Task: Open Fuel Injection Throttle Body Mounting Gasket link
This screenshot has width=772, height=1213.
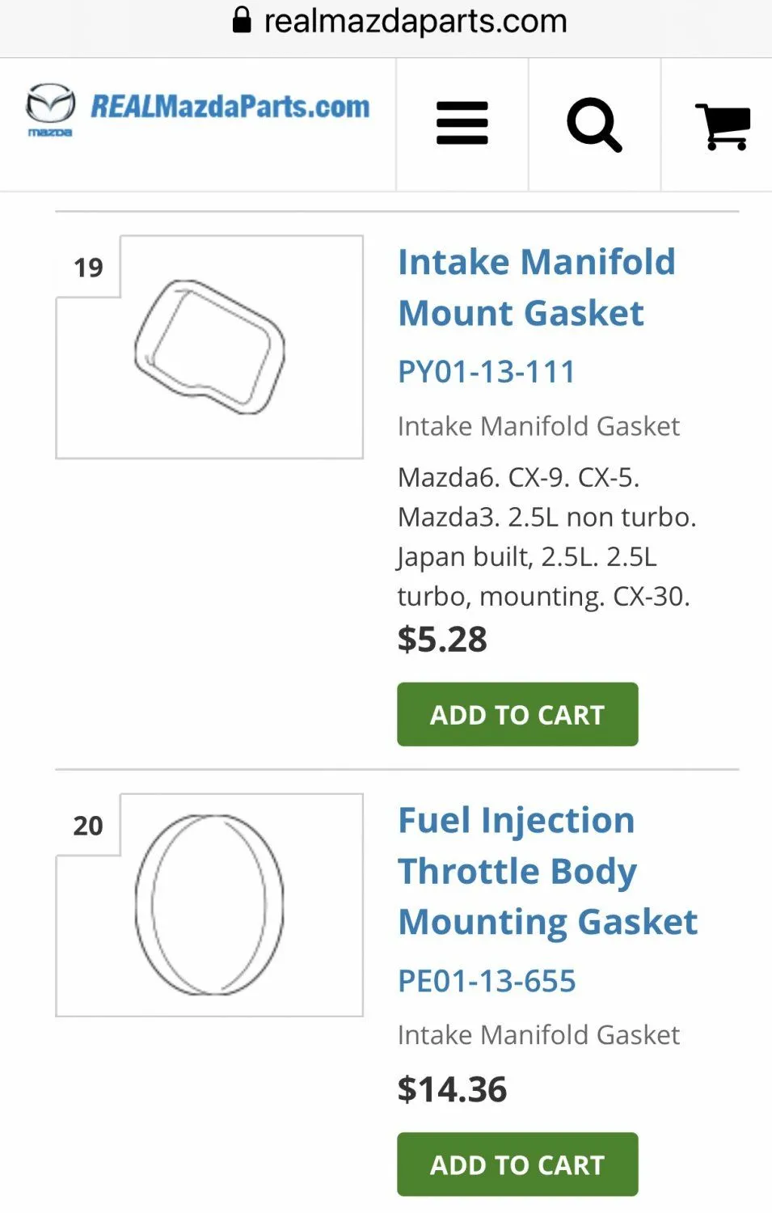Action: pos(547,871)
